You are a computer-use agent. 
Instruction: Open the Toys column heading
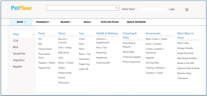(82, 33)
